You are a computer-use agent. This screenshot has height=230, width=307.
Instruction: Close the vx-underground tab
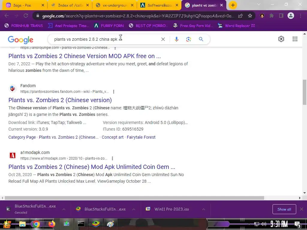click(132, 5)
